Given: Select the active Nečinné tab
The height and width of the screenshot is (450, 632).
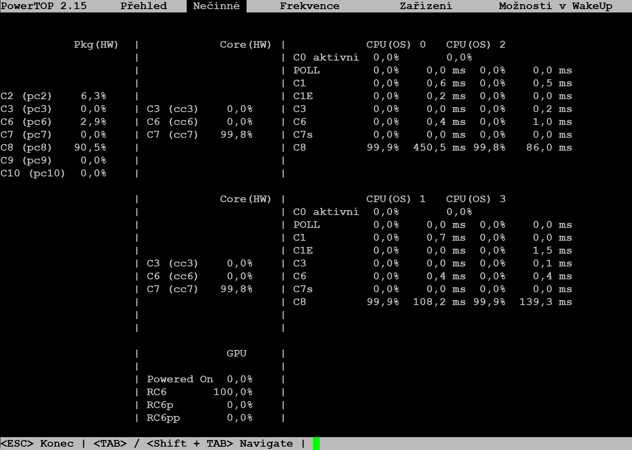Looking at the screenshot, I should 216,6.
